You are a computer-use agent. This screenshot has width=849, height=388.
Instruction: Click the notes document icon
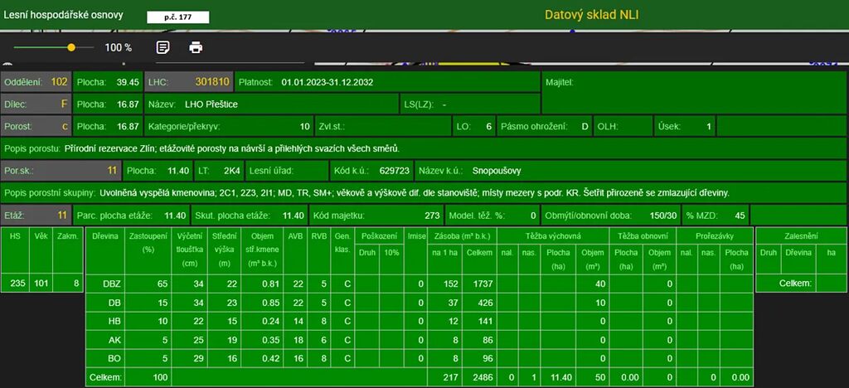[x=163, y=47]
